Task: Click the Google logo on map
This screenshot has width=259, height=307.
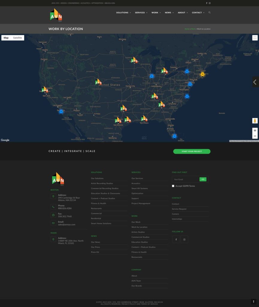Action: pyautogui.click(x=5, y=140)
